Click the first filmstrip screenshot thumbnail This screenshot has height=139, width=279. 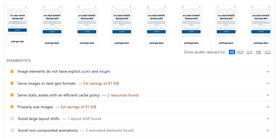pos(17,25)
